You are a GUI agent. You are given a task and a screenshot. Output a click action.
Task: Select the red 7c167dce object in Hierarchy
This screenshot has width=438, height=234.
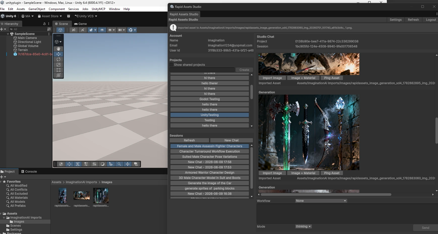click(x=33, y=54)
